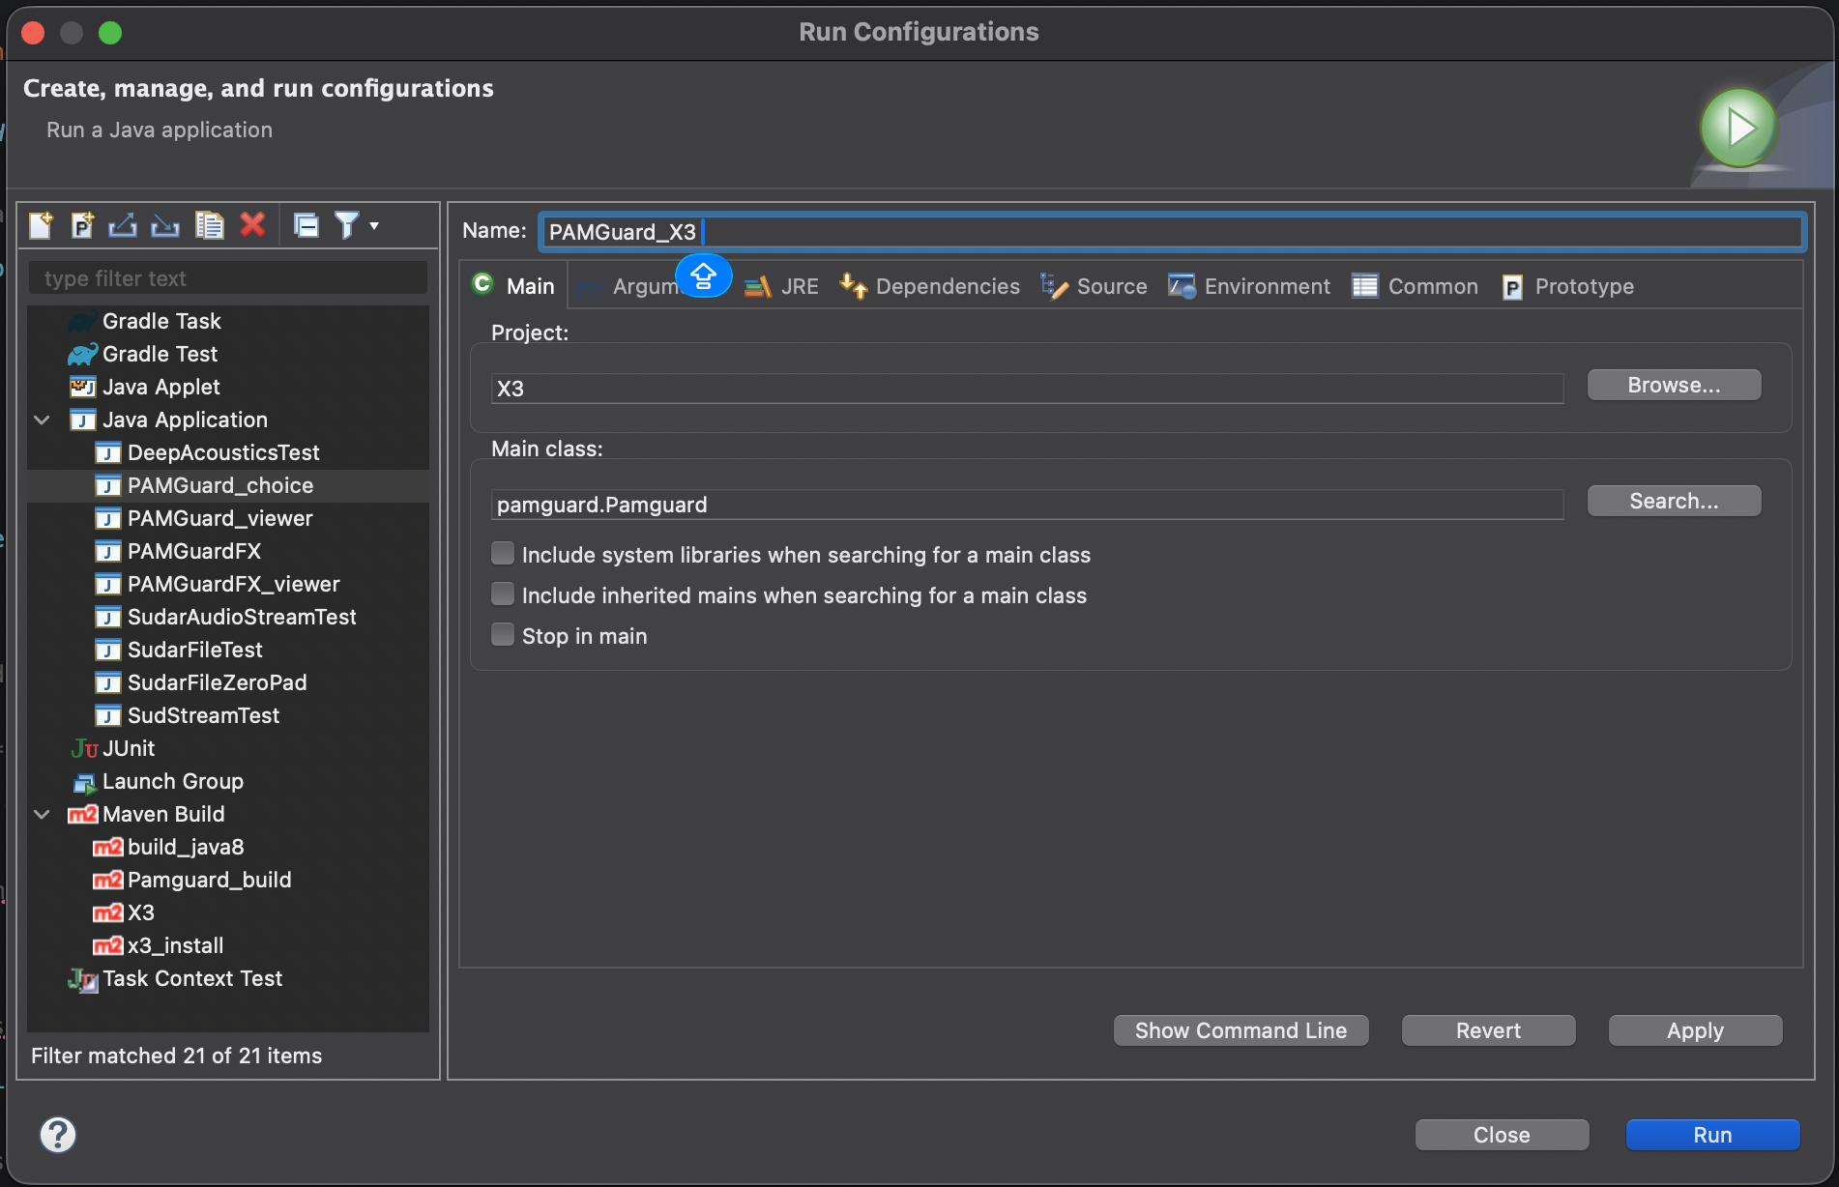Create a new launch configuration
This screenshot has height=1187, width=1839.
point(40,225)
